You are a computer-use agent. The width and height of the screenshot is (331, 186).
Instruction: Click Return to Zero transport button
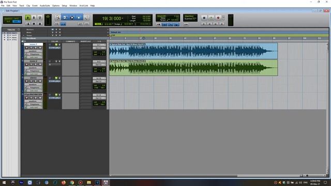(204, 24)
